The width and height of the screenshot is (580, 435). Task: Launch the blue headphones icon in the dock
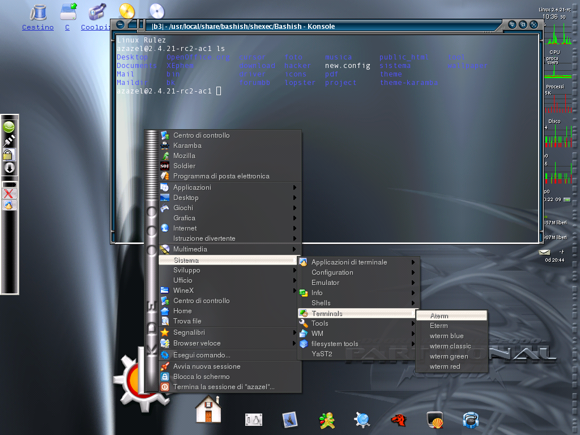tap(471, 420)
